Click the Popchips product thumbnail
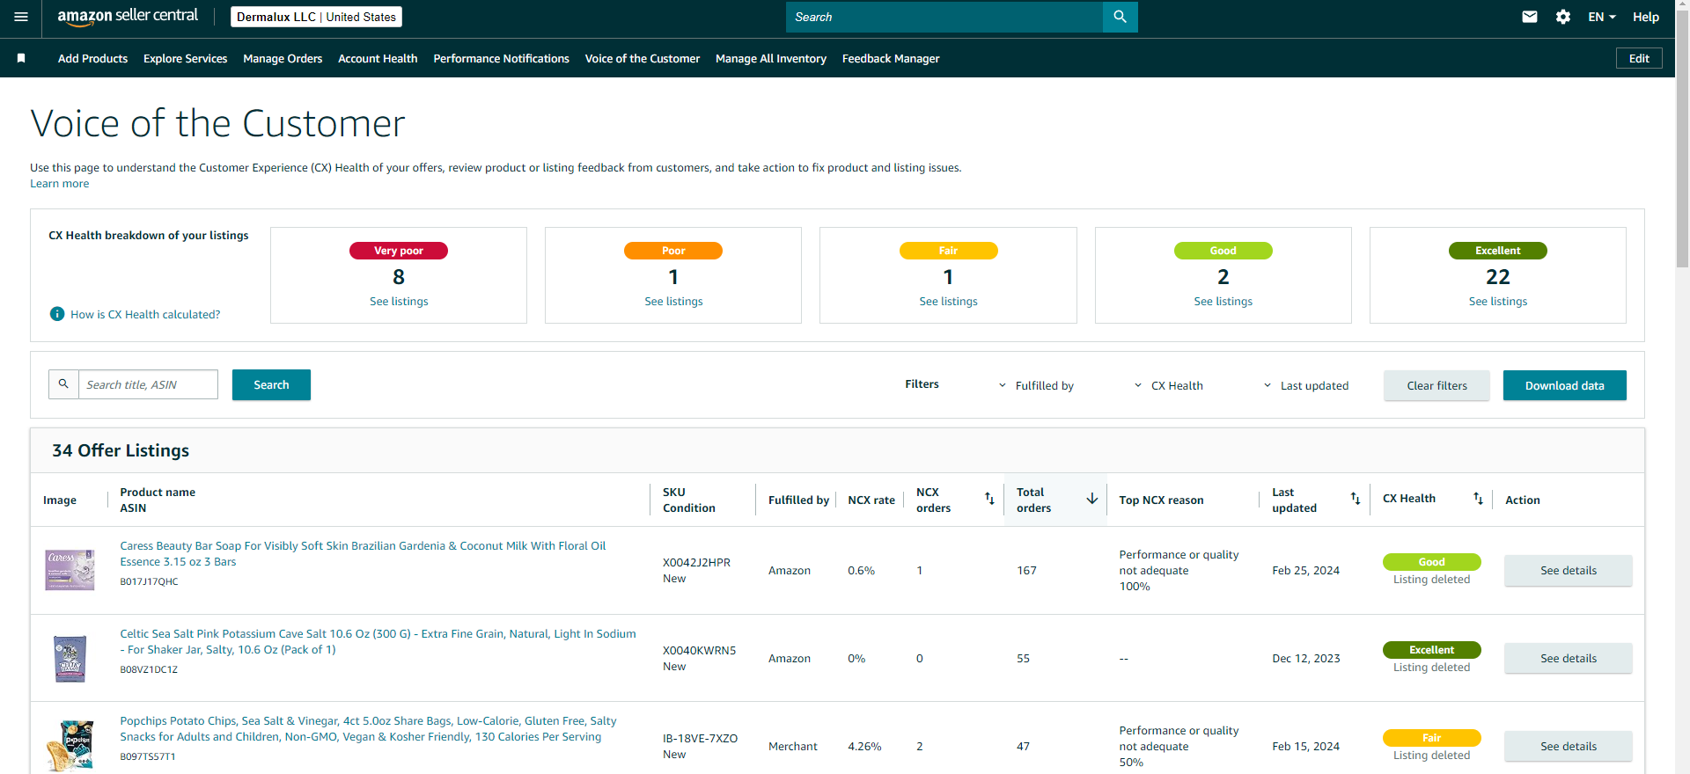The width and height of the screenshot is (1690, 774). coord(70,746)
